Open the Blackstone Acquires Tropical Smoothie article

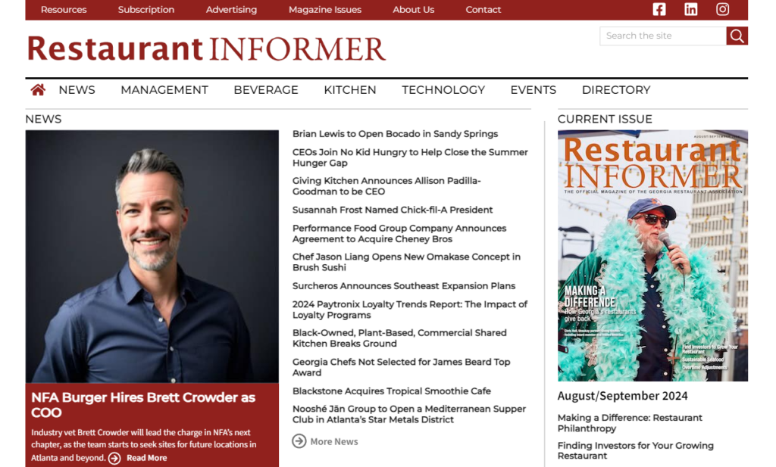(392, 391)
